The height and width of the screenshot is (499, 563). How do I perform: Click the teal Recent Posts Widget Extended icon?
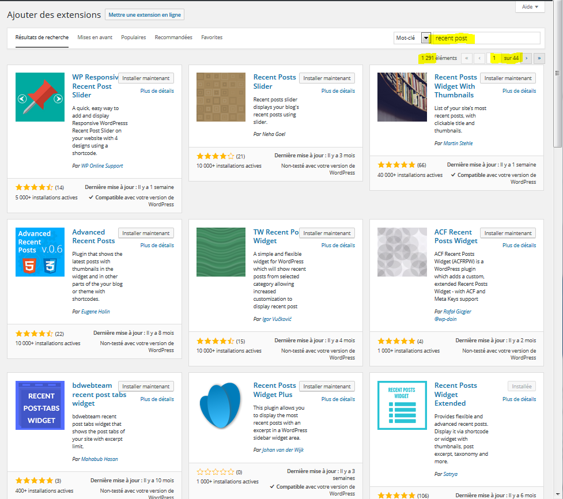[x=402, y=405]
